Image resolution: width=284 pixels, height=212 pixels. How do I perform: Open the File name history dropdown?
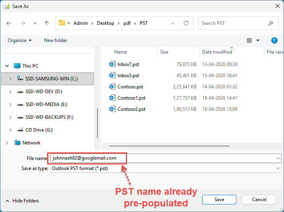click(x=278, y=158)
